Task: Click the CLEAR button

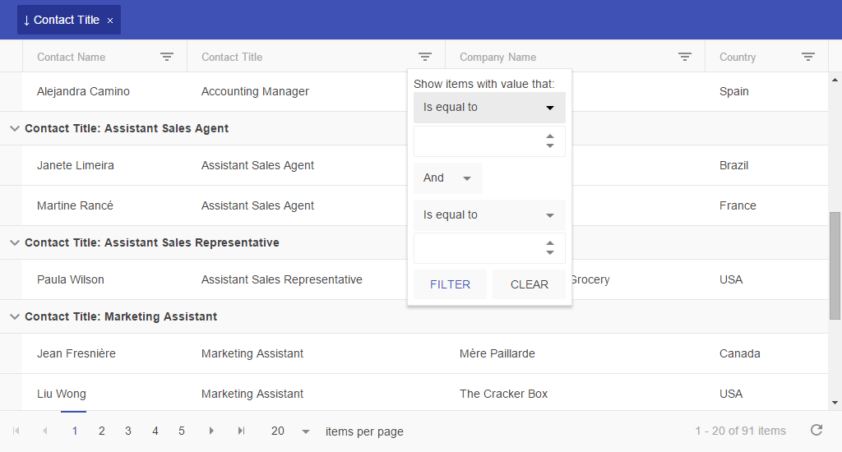Action: click(x=529, y=284)
